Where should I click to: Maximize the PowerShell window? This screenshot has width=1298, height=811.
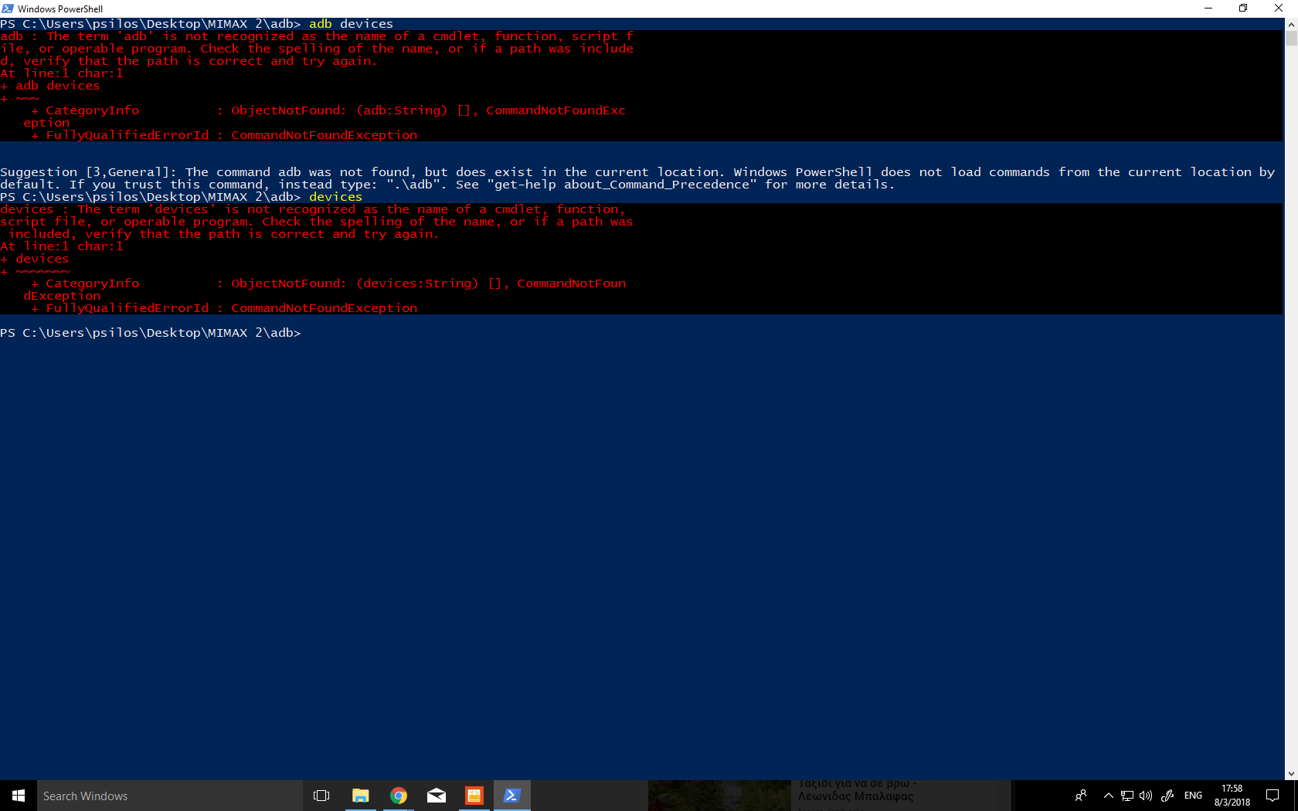(1243, 8)
